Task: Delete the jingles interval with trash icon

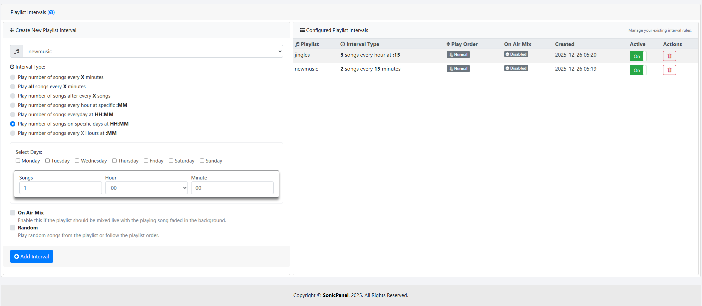Action: [x=669, y=56]
